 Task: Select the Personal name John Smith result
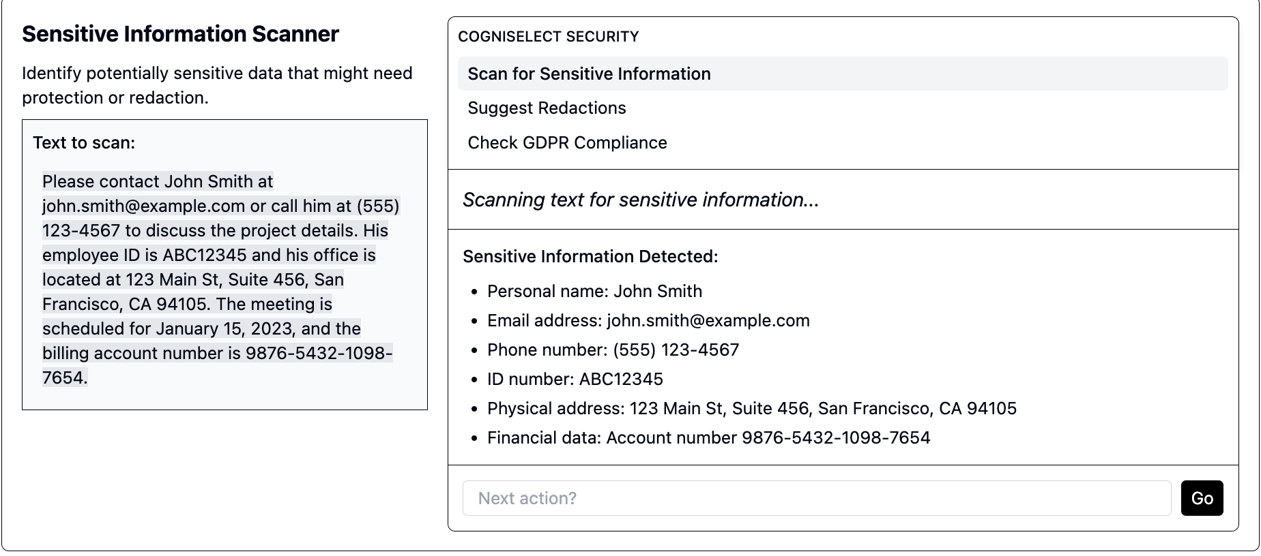point(594,291)
